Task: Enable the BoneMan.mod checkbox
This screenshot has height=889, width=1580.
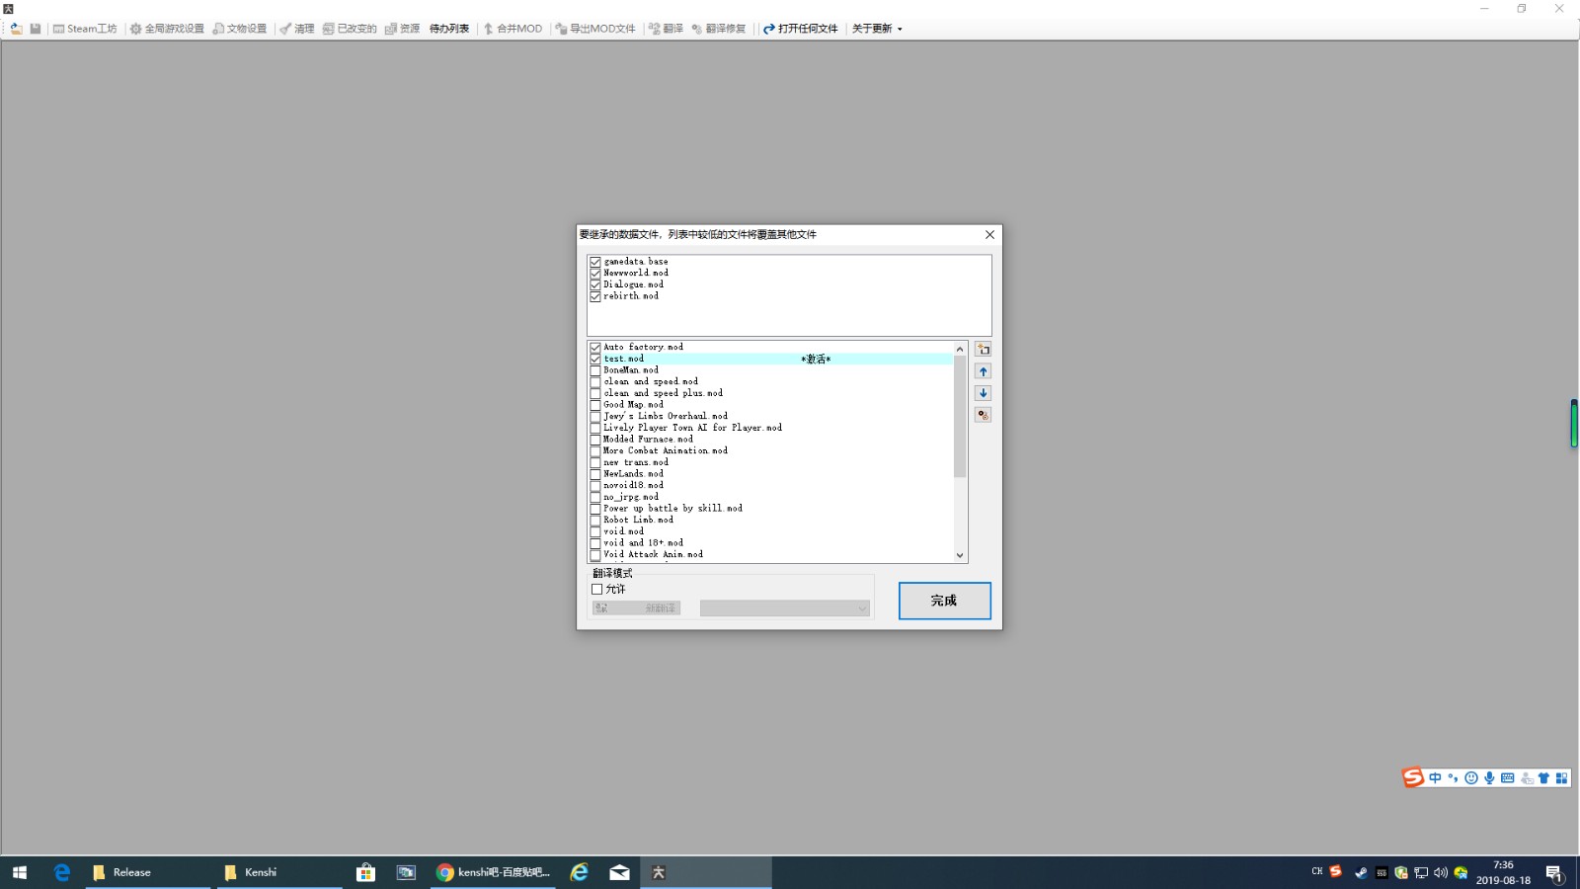Action: (x=595, y=370)
